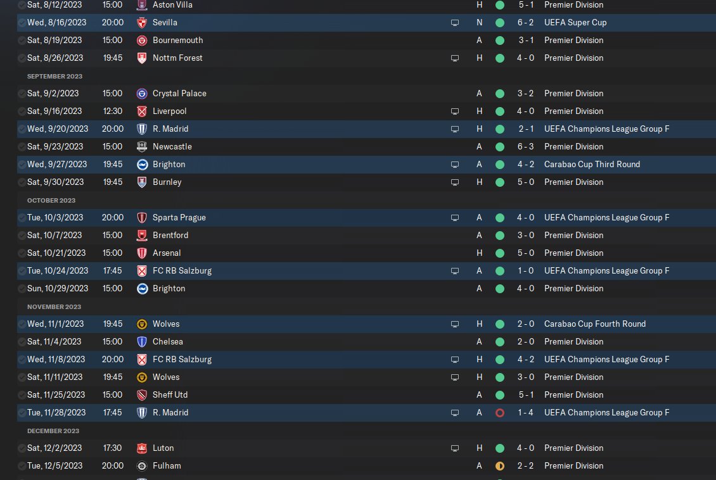Open the Crystal Palace team link
This screenshot has width=716, height=480.
pyautogui.click(x=179, y=94)
